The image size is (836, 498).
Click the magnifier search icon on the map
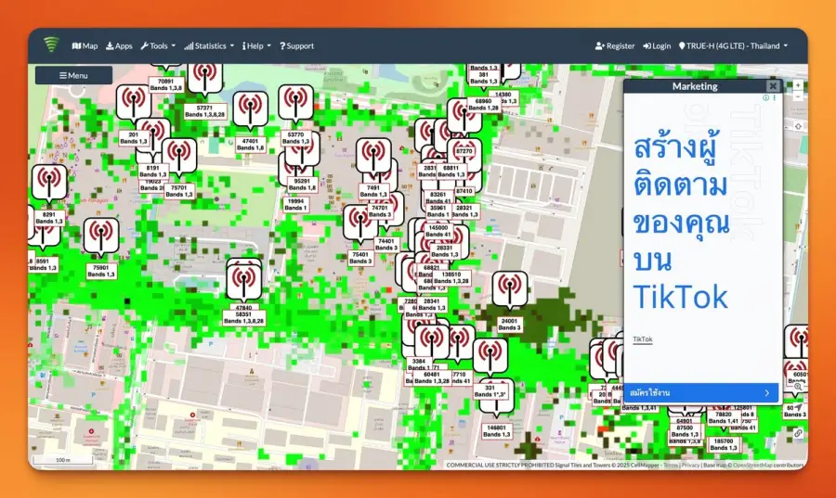[798, 387]
